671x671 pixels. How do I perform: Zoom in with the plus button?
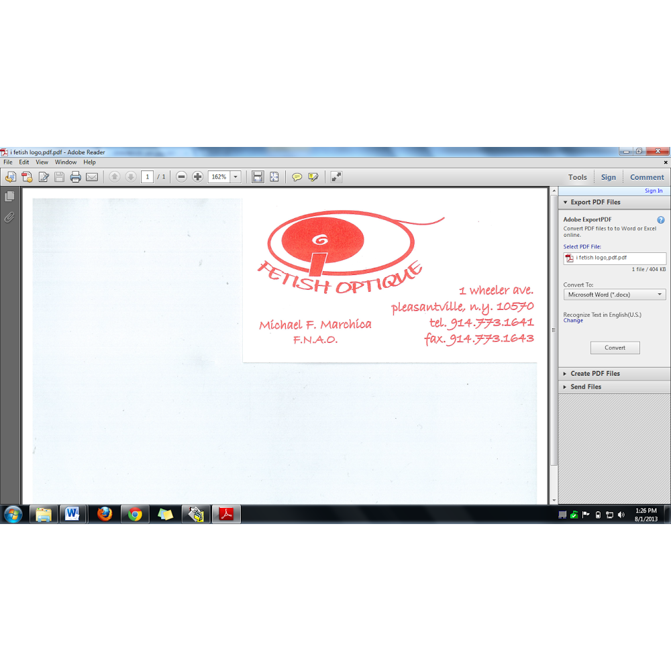pyautogui.click(x=197, y=177)
